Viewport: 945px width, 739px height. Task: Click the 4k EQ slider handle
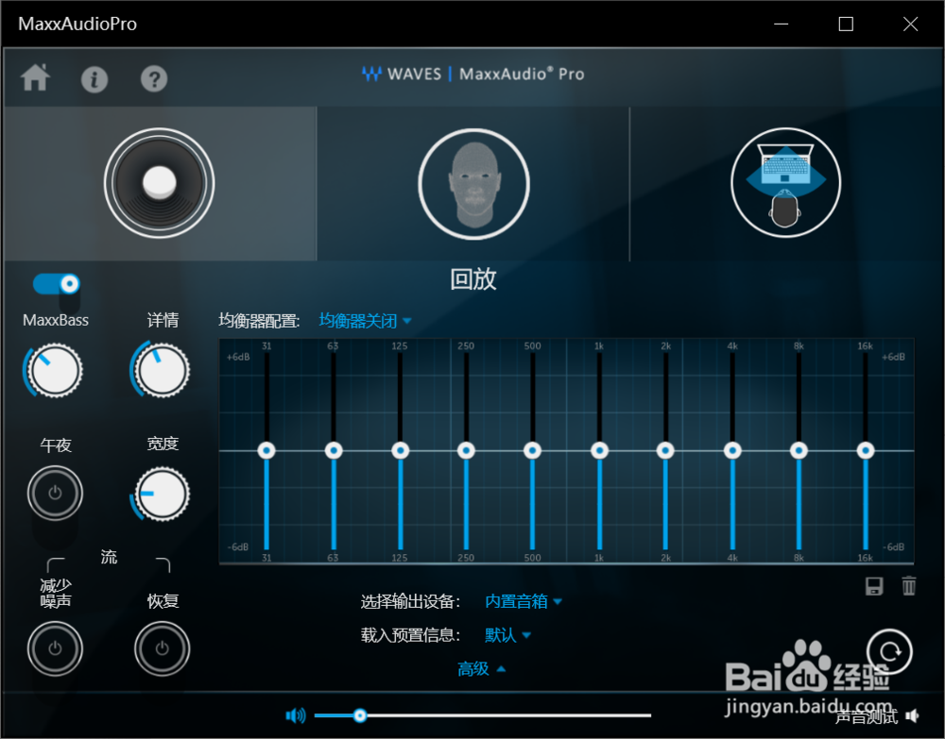[732, 450]
